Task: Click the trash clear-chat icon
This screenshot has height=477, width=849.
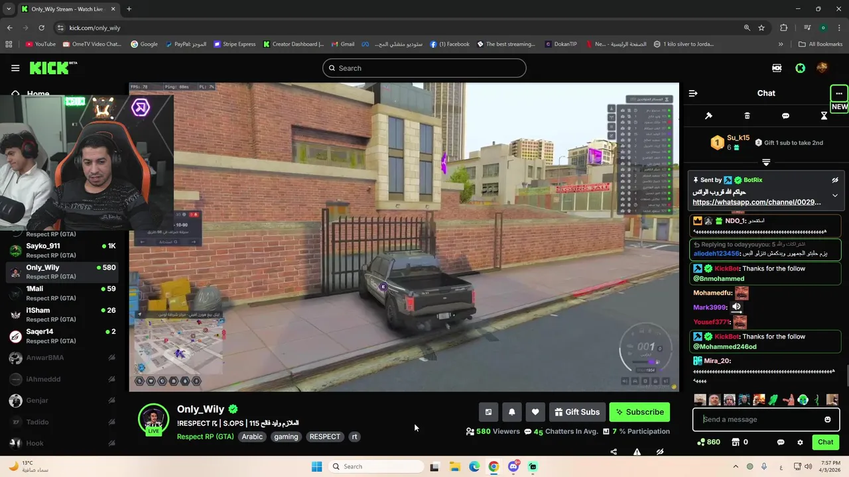Action: click(747, 116)
